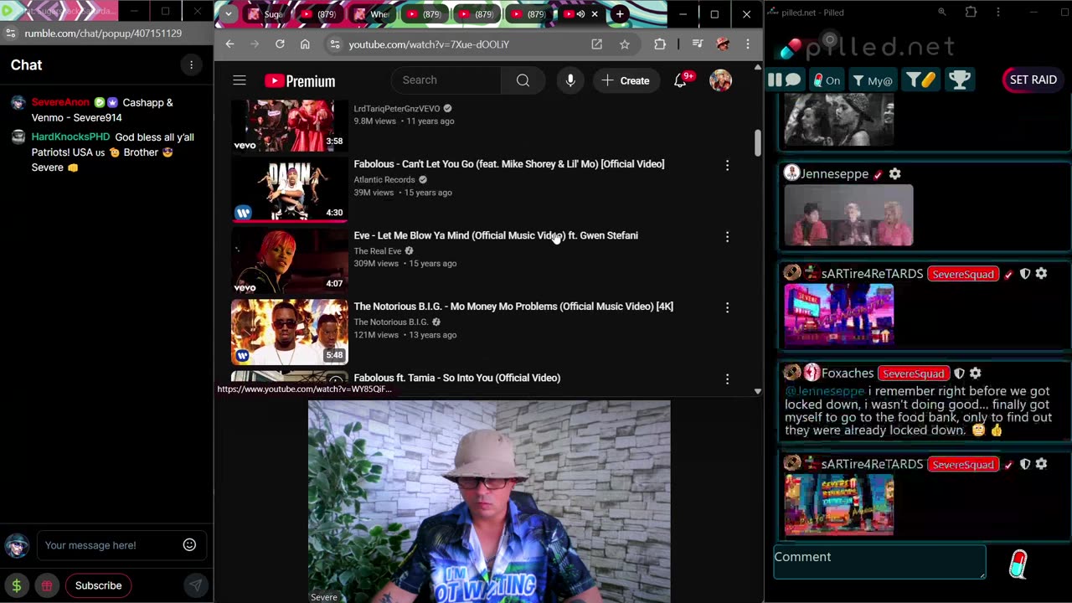
Task: Open settings gear beside Jenneseppe
Action: coord(894,173)
